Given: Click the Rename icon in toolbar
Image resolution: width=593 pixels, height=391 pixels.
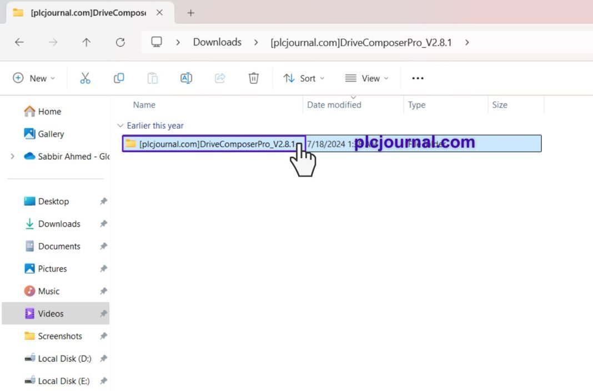Looking at the screenshot, I should [186, 78].
